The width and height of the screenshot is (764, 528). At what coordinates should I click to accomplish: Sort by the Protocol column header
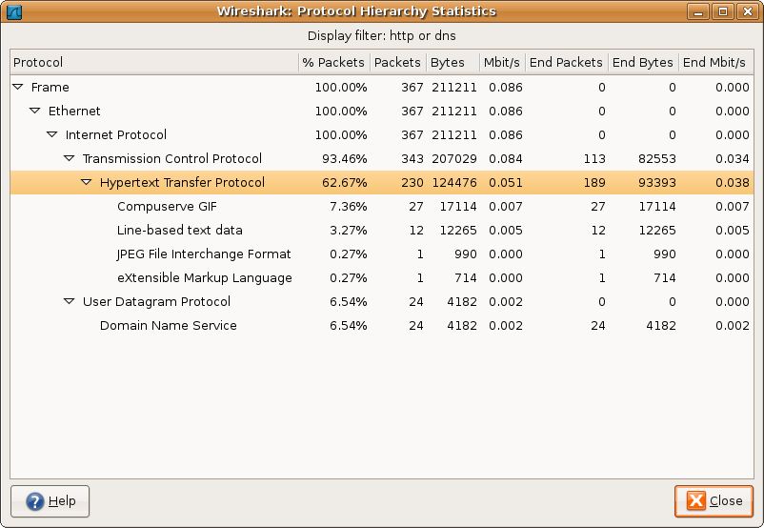[152, 62]
